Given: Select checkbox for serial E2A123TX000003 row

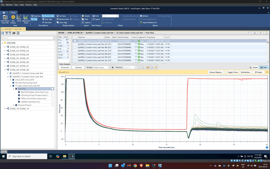Looking at the screenshot, I should pyautogui.click(x=75, y=44).
